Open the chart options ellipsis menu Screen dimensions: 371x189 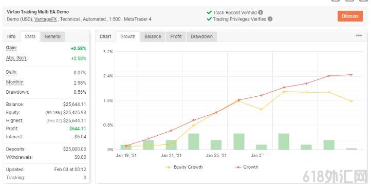click(x=359, y=36)
